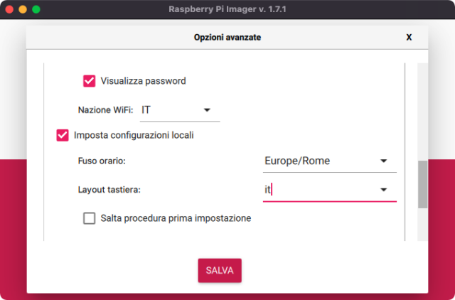Open the Fuso orario dropdown arrow
The height and width of the screenshot is (300, 455).
[x=383, y=161]
